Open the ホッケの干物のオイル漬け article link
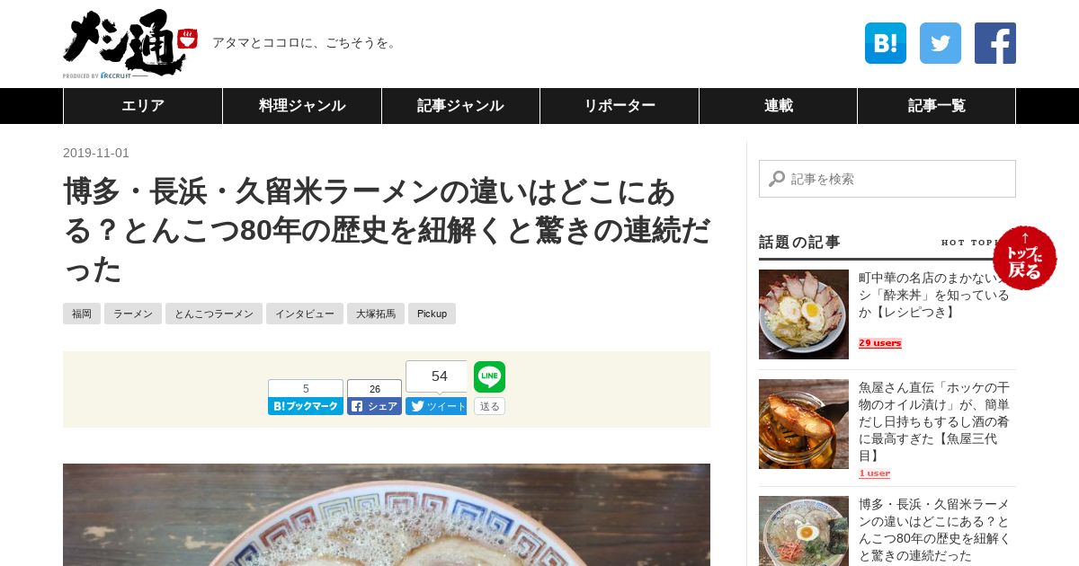This screenshot has width=1079, height=566. [x=933, y=421]
